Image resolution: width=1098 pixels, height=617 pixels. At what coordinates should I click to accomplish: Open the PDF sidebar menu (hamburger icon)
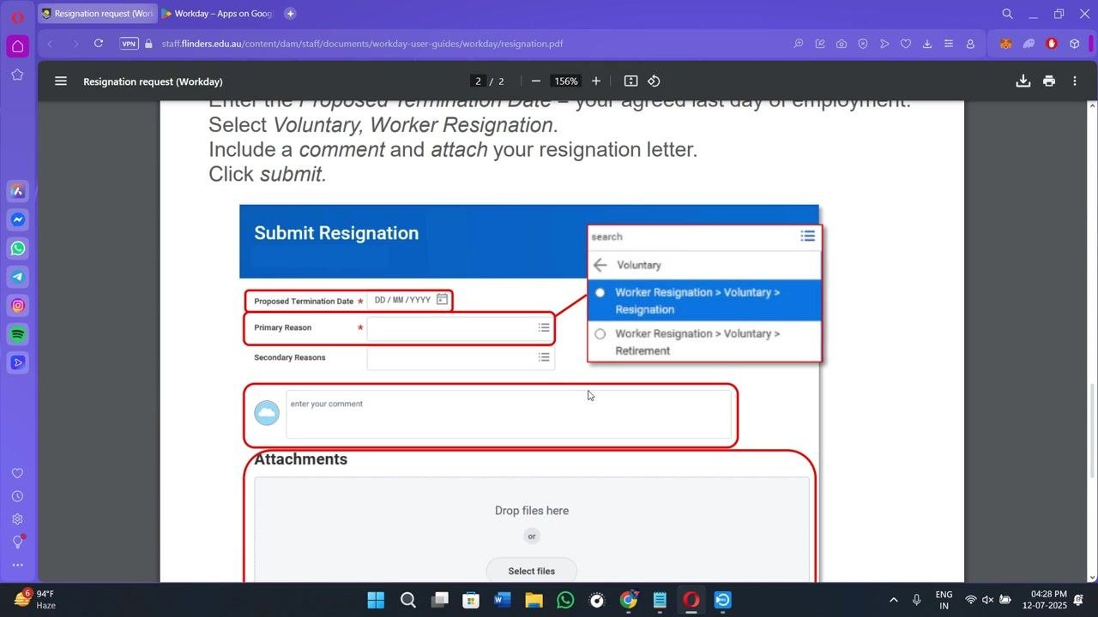[60, 81]
